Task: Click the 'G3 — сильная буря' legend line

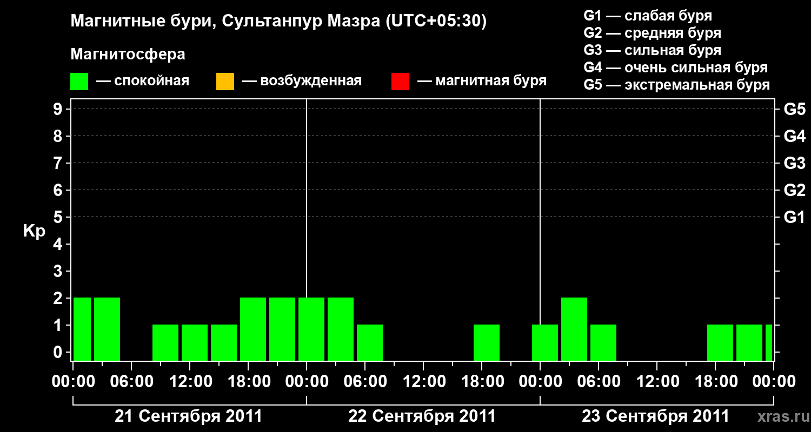Action: coord(653,50)
